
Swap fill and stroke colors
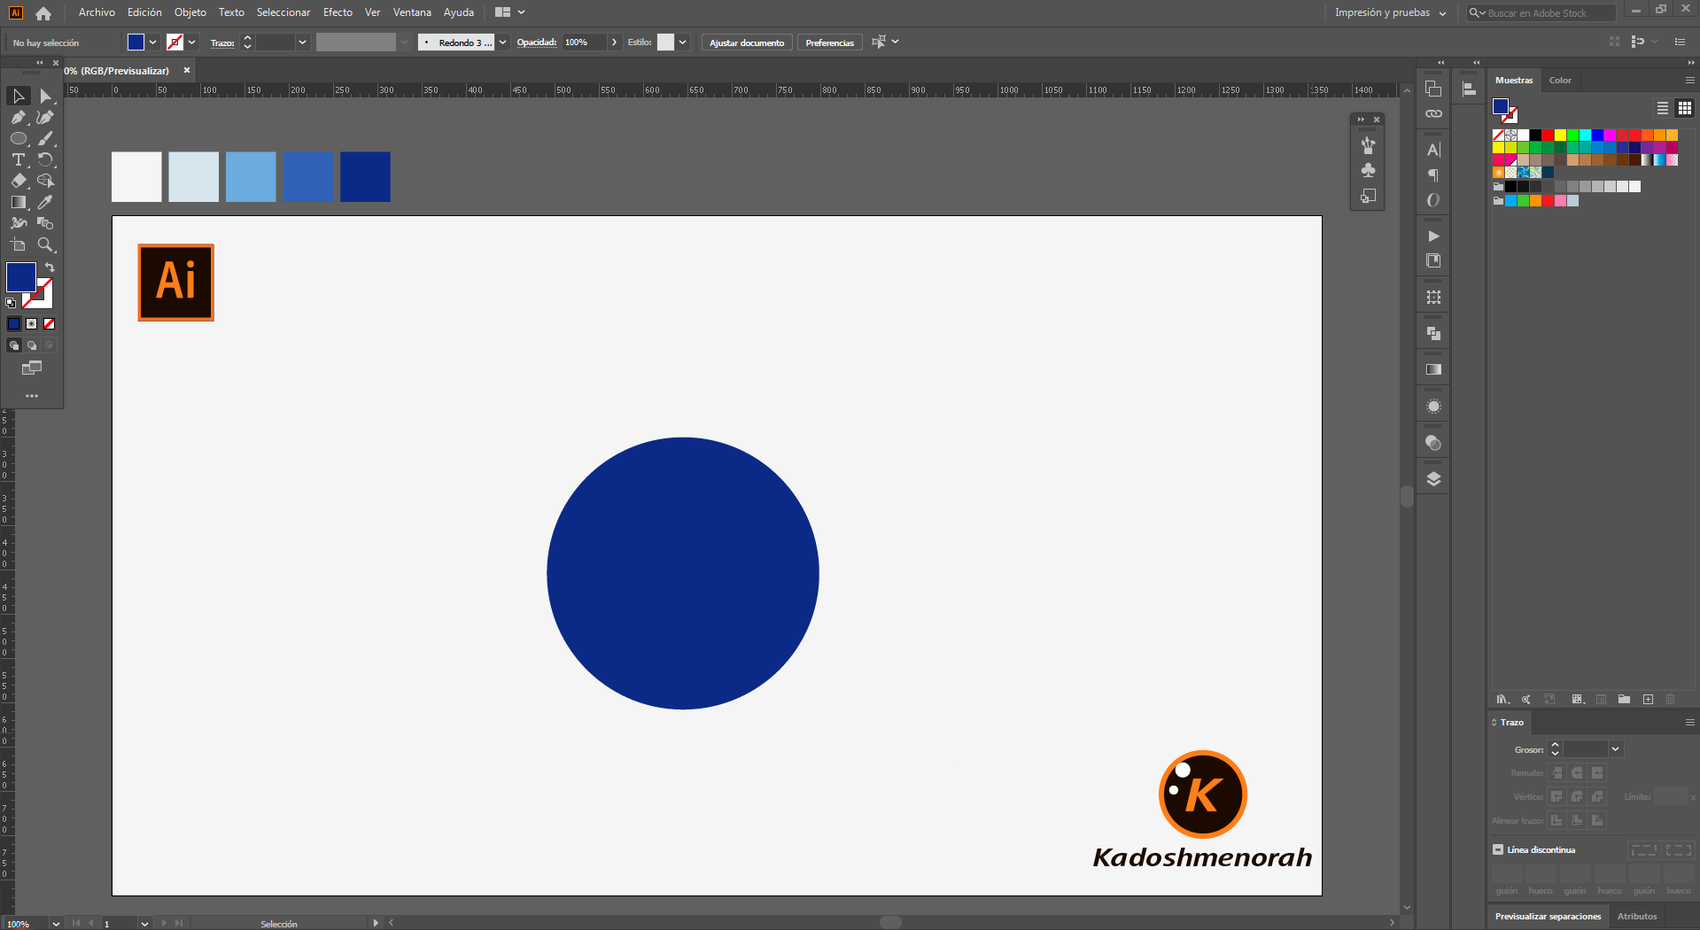point(50,267)
